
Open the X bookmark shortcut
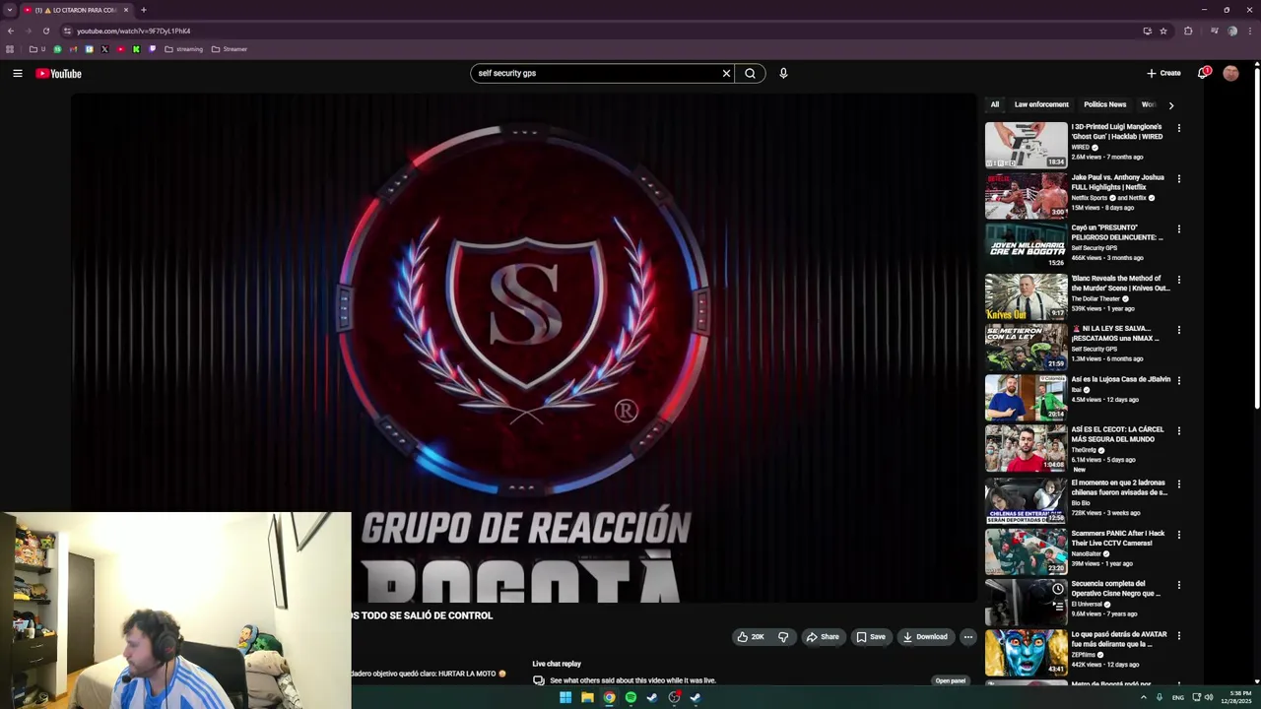(104, 49)
